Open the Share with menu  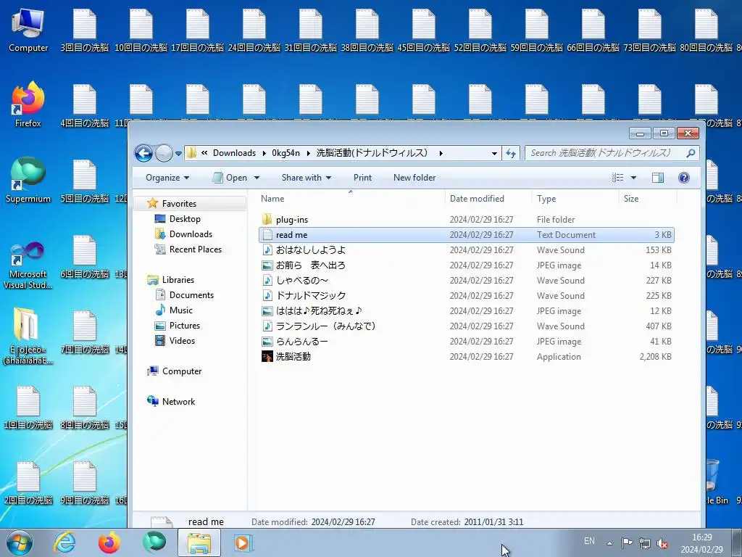307,178
